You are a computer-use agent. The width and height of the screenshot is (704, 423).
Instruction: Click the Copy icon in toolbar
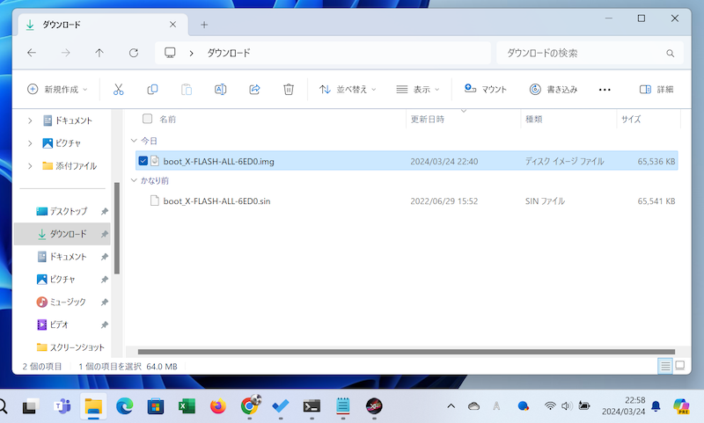pos(152,89)
